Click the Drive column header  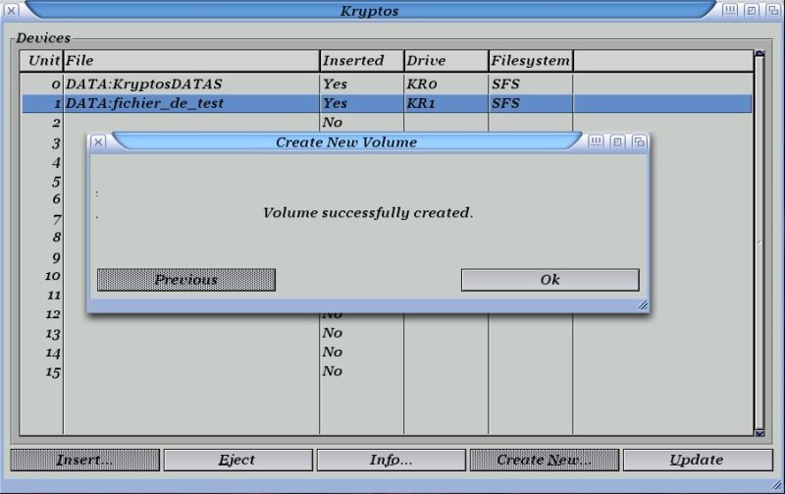(446, 61)
